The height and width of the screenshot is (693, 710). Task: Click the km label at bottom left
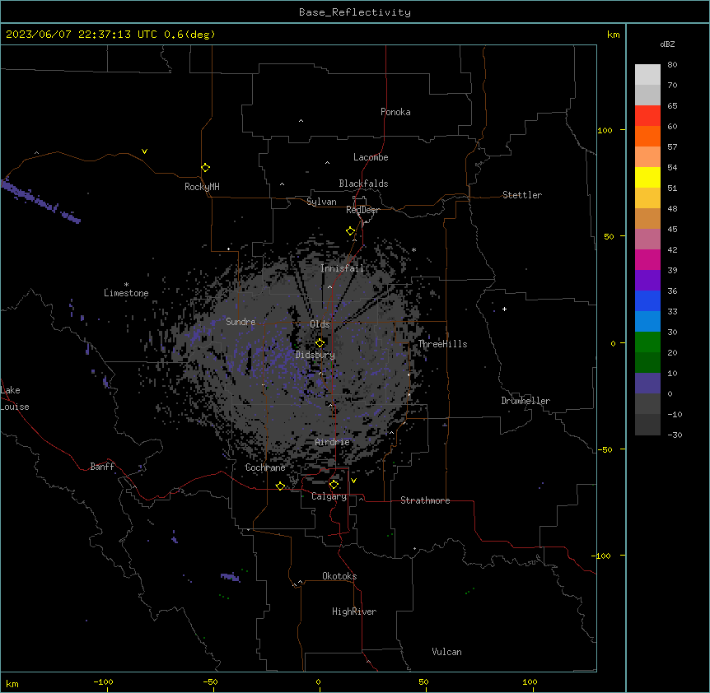[12, 683]
